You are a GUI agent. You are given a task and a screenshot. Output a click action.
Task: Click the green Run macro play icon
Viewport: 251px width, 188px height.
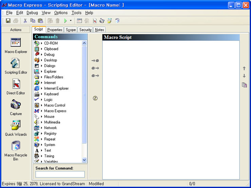pyautogui.click(x=65, y=21)
